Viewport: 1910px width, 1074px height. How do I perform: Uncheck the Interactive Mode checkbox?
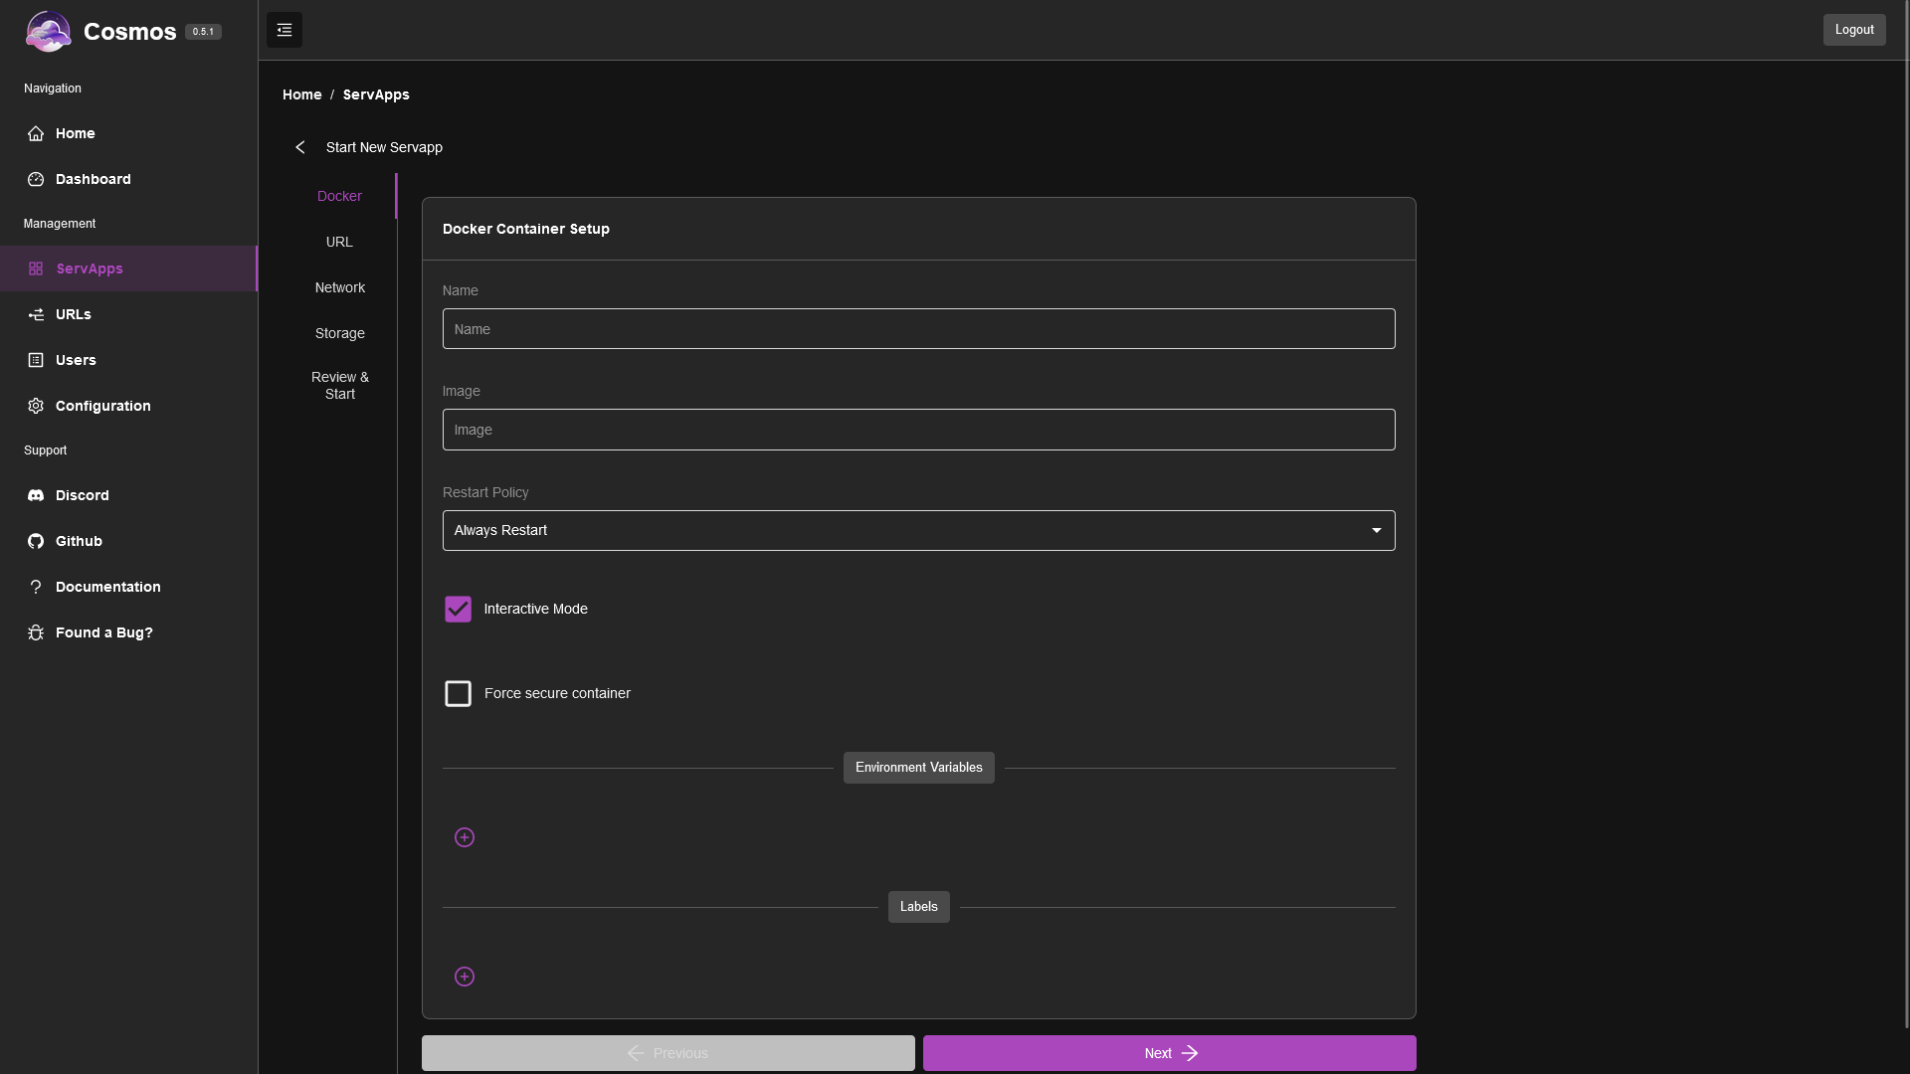point(458,609)
